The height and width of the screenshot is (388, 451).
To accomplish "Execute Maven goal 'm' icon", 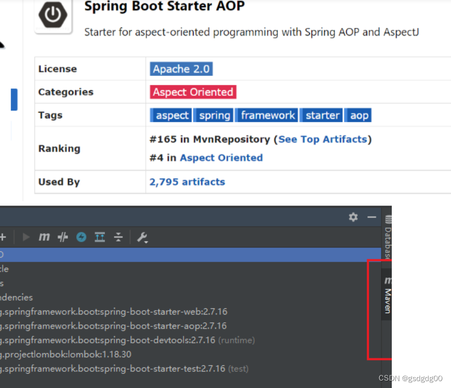I will 44,237.
